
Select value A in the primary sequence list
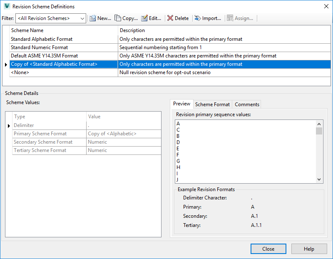coord(178,124)
